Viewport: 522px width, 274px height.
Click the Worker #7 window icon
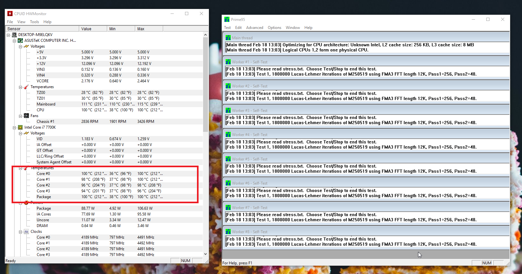pyautogui.click(x=228, y=207)
